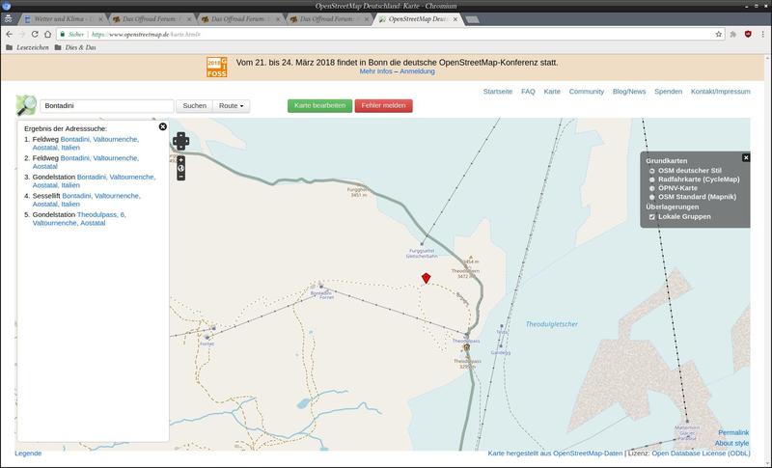This screenshot has width=772, height=468.
Task: Open result 4 Sessellift Bontadini
Action: tap(86, 200)
